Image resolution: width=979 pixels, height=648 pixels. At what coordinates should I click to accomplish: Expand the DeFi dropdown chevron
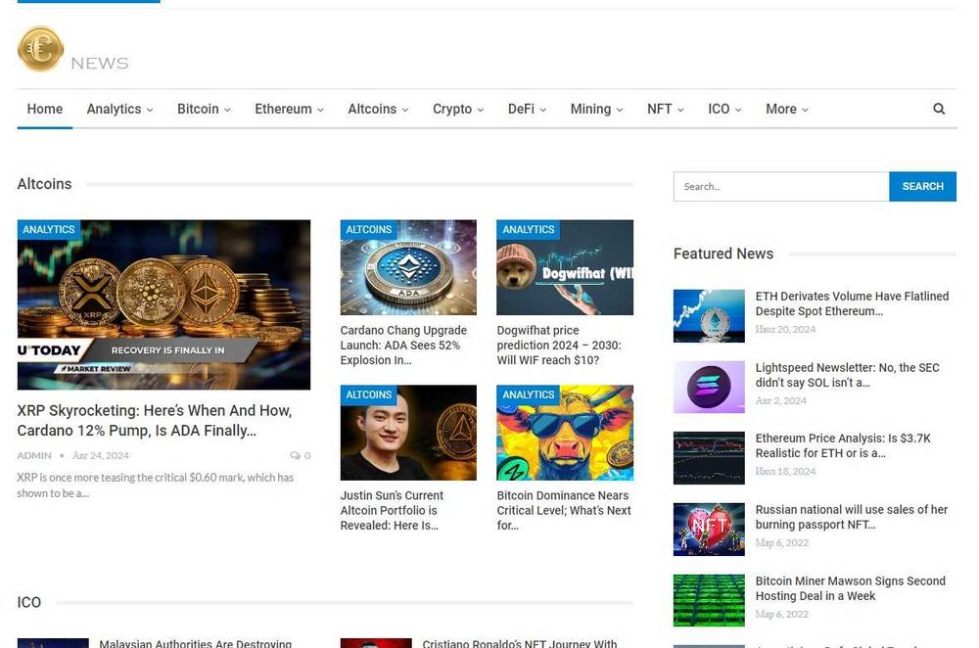pyautogui.click(x=542, y=110)
